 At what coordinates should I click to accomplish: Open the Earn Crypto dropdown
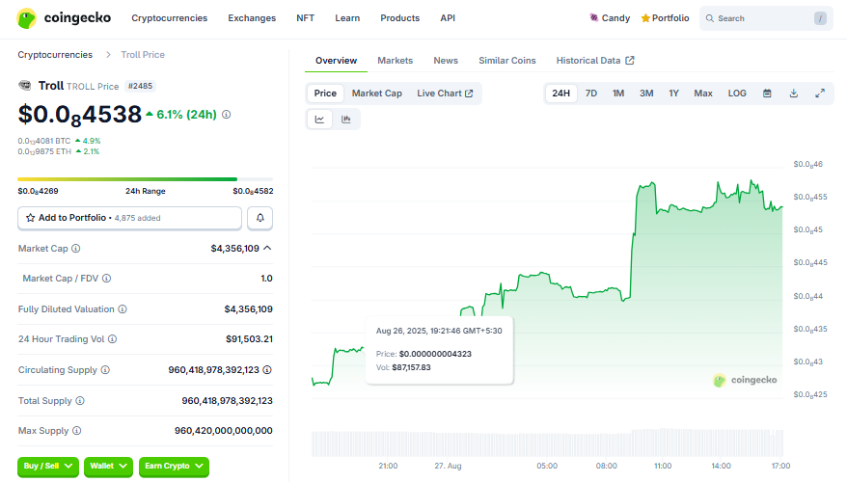(x=174, y=467)
